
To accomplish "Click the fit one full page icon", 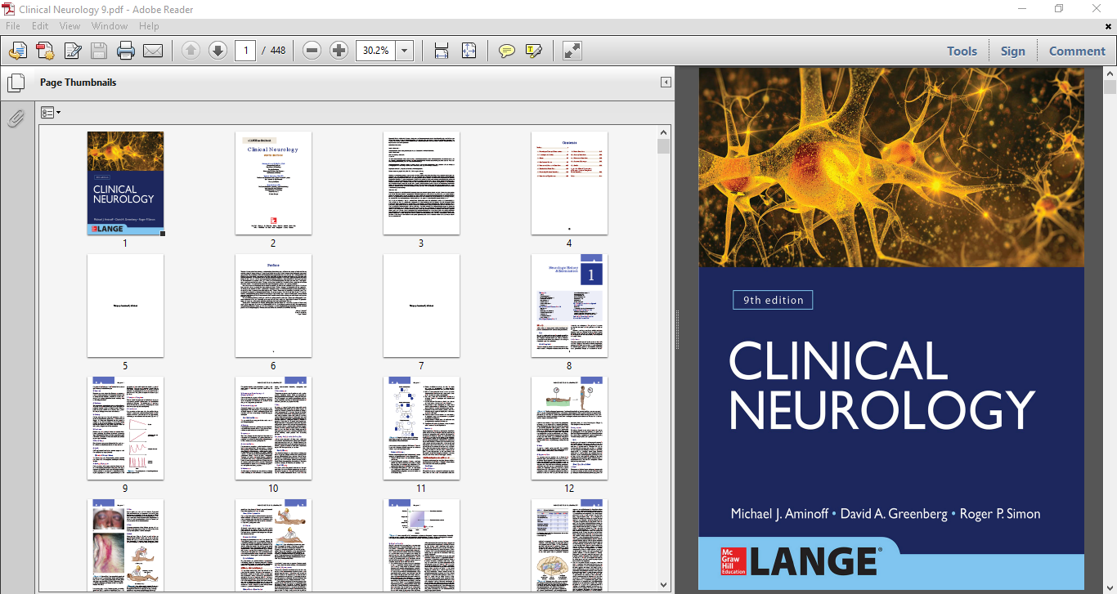I will pos(469,51).
